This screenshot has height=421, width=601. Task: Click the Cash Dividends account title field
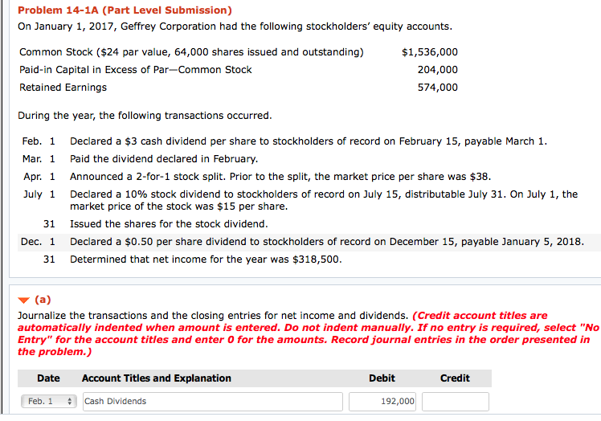(211, 401)
